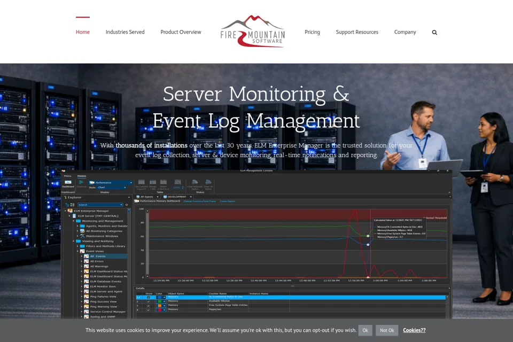Click the zoom percentage stepper in Table group

183,188
